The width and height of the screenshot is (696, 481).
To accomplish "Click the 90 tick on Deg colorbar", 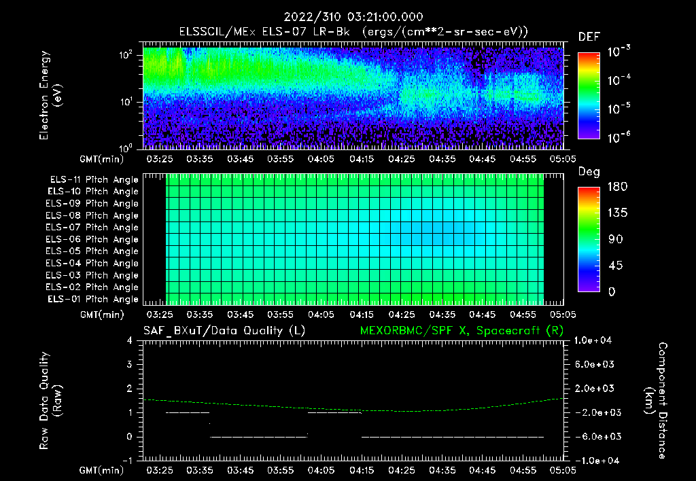I will tap(615, 240).
